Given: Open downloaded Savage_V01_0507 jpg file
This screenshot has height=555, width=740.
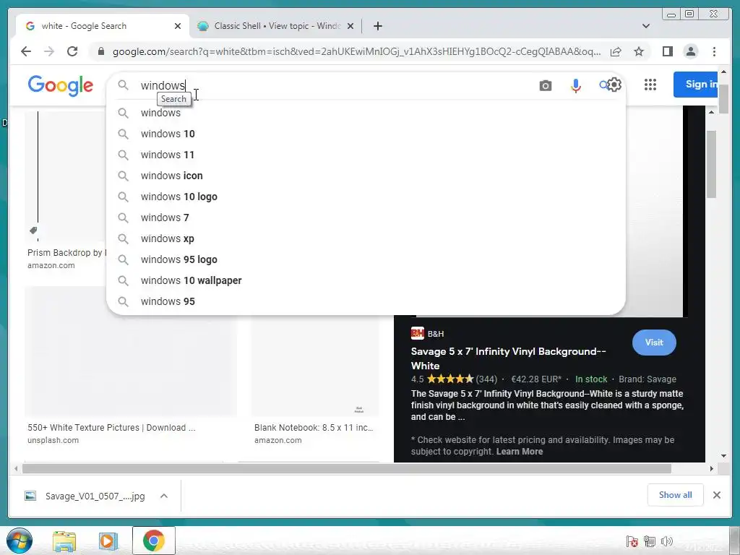Looking at the screenshot, I should coord(86,496).
